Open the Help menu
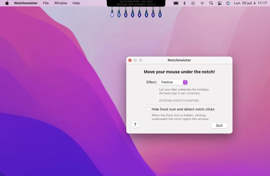Screen dimensions: 270x176 (x=76, y=3)
